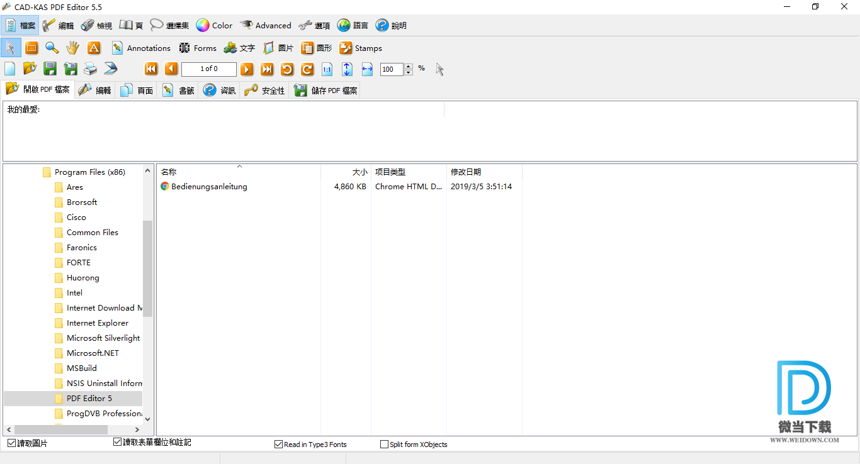This screenshot has width=860, height=464.
Task: Set zoom to actual size 1:1
Action: (327, 69)
